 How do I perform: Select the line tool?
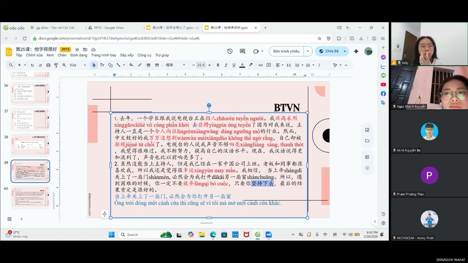coord(118,65)
